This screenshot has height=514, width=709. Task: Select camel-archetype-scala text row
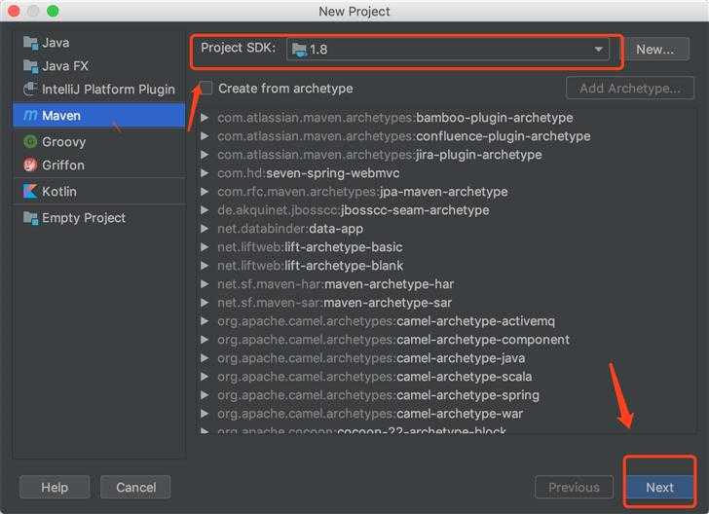tap(375, 377)
